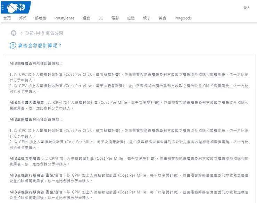
Task: Open the 旅遊 nav item
Action: (131, 18)
